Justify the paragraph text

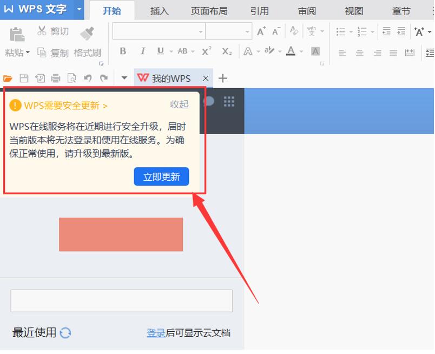(393, 53)
